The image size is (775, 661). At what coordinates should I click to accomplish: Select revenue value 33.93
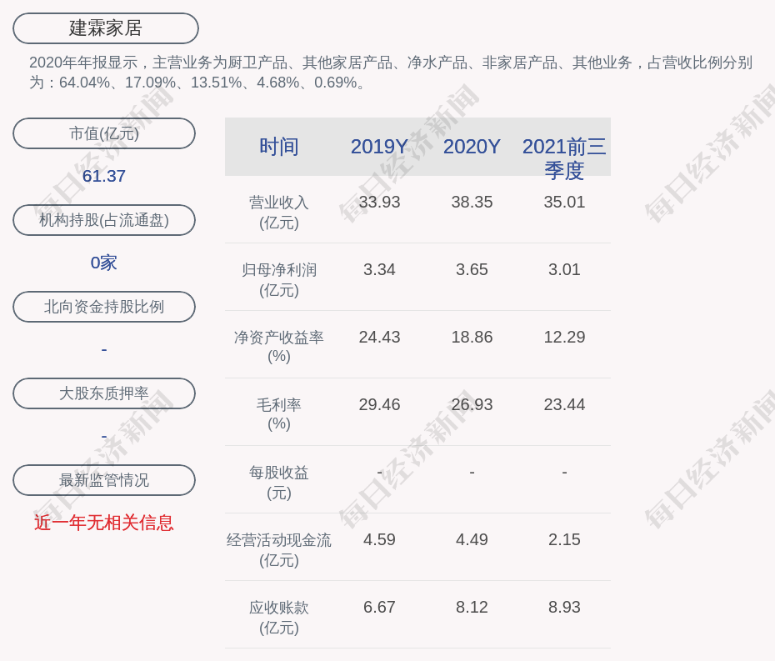point(379,202)
